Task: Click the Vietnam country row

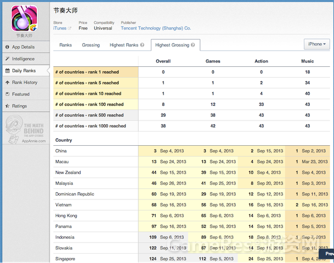Action: (x=191, y=205)
